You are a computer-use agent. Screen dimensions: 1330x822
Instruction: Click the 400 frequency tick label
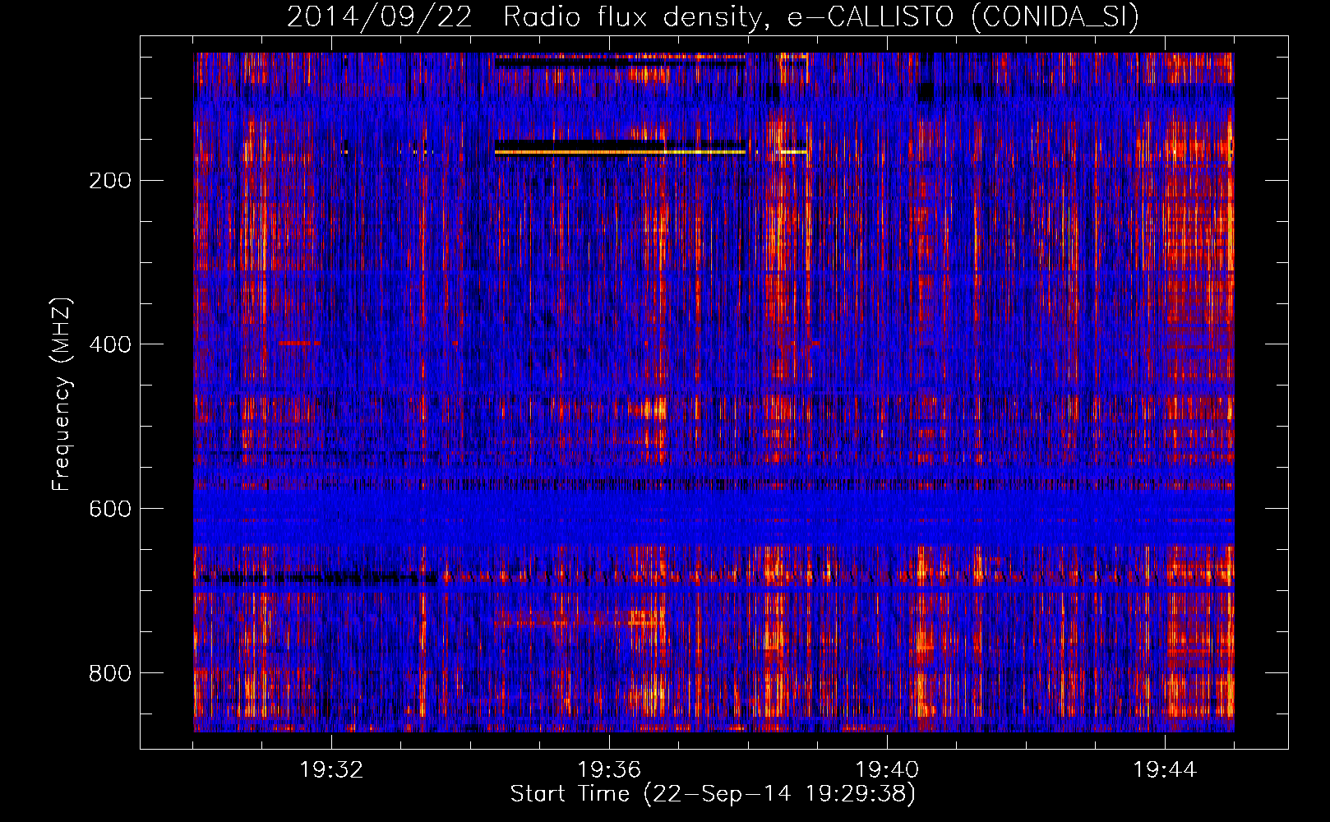[x=110, y=344]
